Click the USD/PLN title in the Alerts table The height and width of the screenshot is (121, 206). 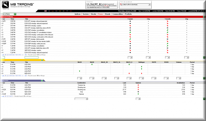(28, 69)
